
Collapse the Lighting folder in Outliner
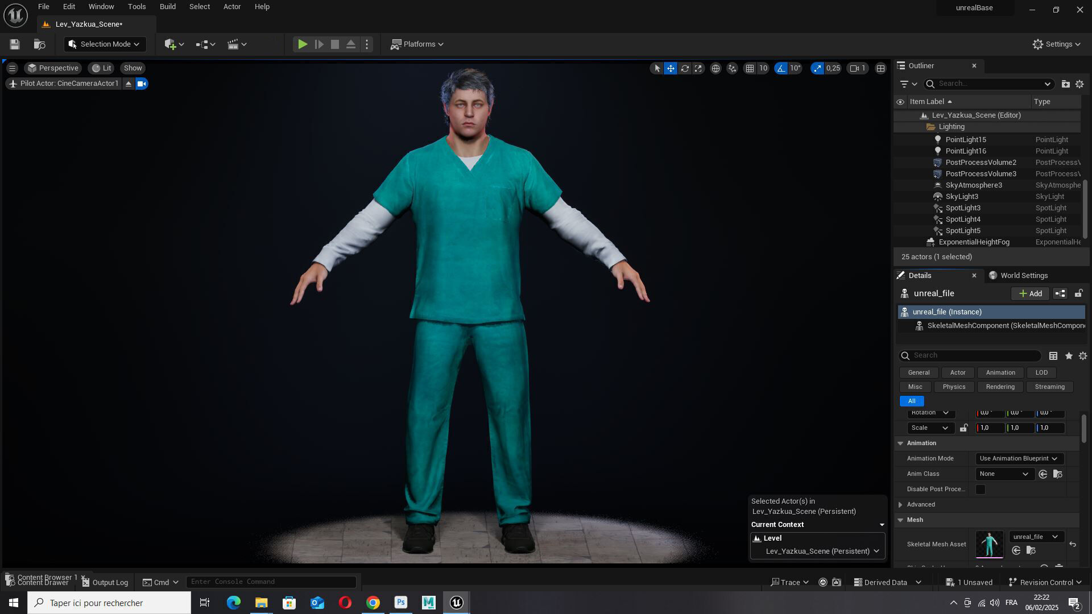[x=931, y=127]
